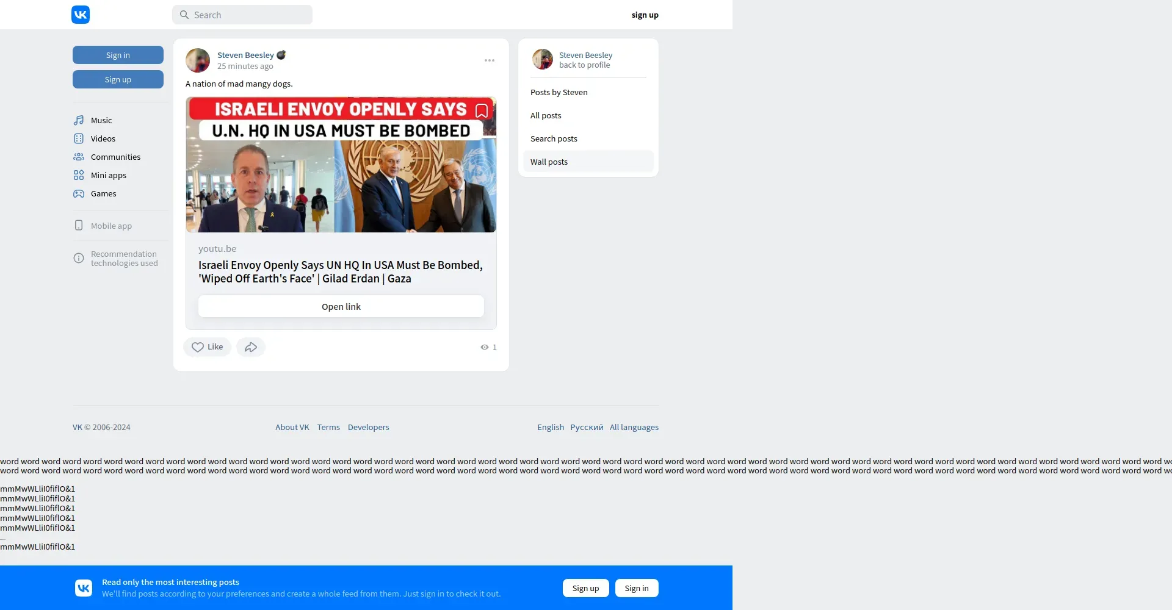Click the VK logo in the header

pyautogui.click(x=81, y=15)
